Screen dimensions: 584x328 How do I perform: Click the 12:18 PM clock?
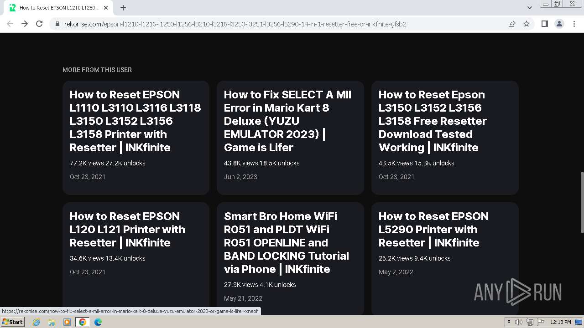(561, 322)
